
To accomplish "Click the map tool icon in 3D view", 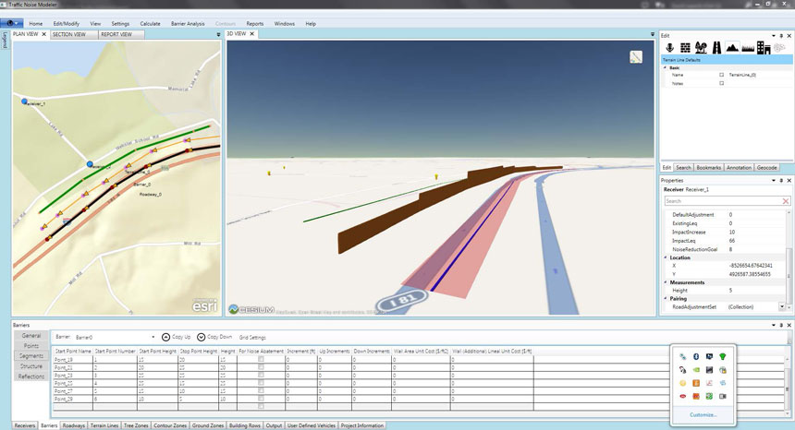I will 636,57.
